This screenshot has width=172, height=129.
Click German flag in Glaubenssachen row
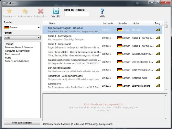click(x=120, y=62)
